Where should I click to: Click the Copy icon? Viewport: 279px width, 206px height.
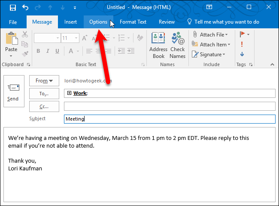pos(25,44)
